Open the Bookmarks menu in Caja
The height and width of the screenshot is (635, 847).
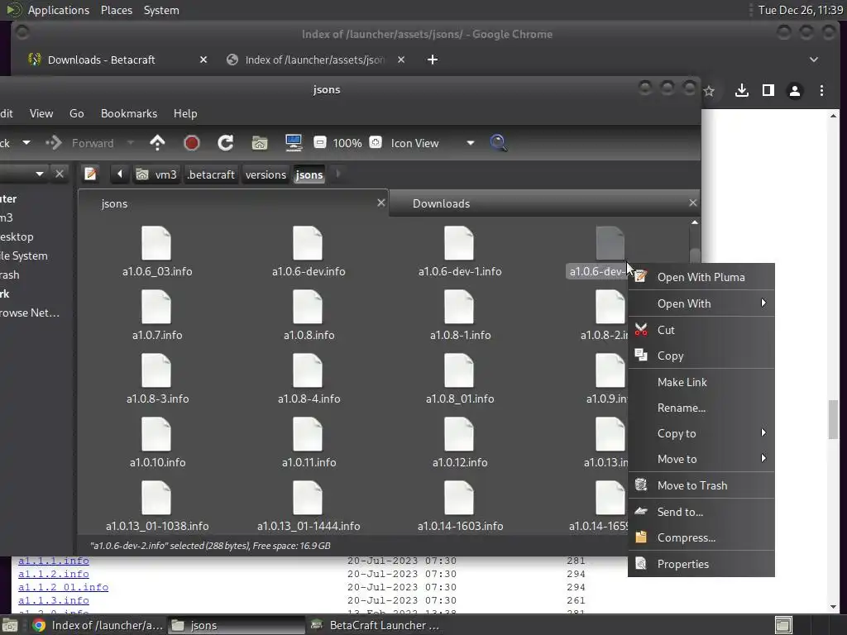(128, 113)
